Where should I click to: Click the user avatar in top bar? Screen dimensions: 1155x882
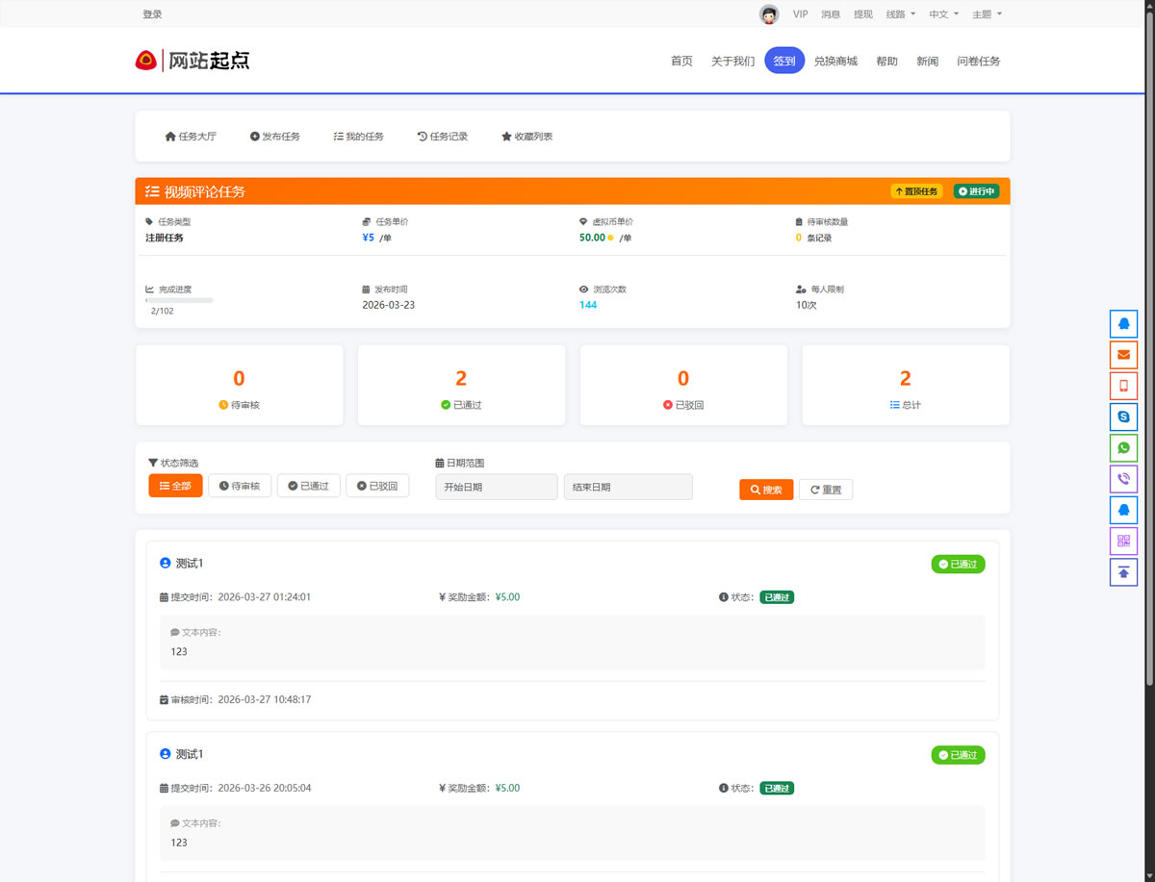(x=768, y=14)
